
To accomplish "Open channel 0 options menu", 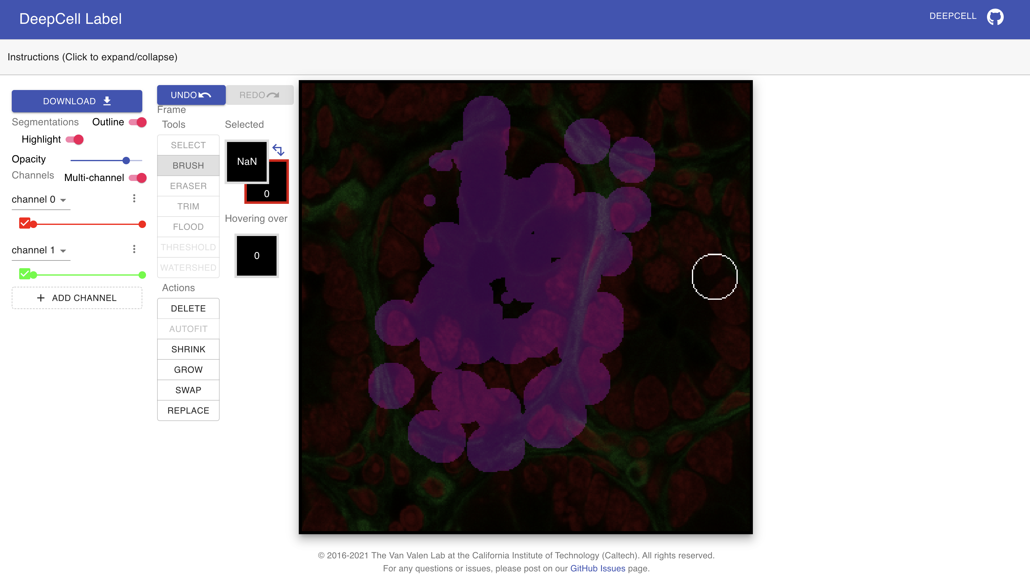I will click(134, 198).
